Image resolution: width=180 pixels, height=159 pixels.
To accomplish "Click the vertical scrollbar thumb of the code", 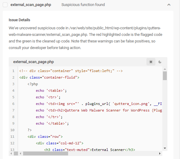I will pyautogui.click(x=165, y=76).
